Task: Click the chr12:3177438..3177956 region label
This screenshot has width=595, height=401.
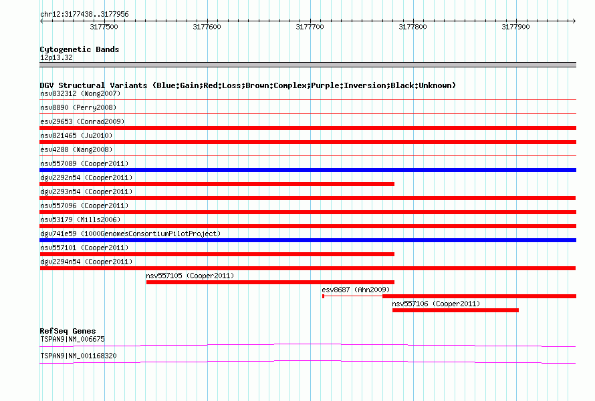Action: (84, 14)
